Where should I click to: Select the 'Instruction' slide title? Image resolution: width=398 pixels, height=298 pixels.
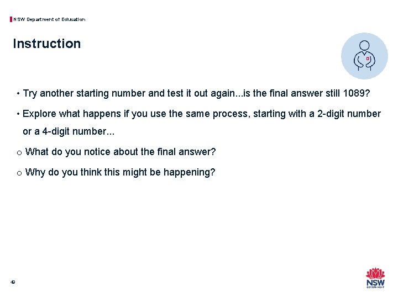[46, 44]
